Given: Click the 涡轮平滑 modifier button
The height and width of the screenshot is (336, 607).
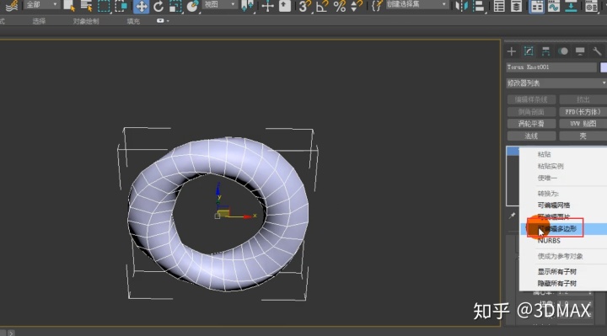Looking at the screenshot, I should coord(531,124).
